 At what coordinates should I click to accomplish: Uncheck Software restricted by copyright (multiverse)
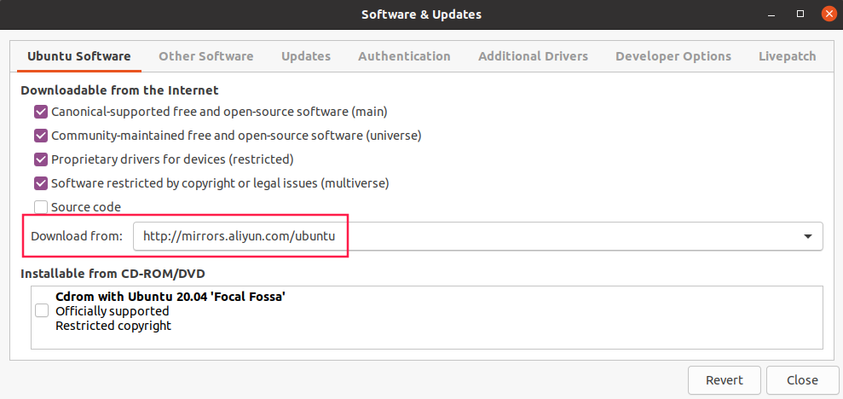point(41,182)
